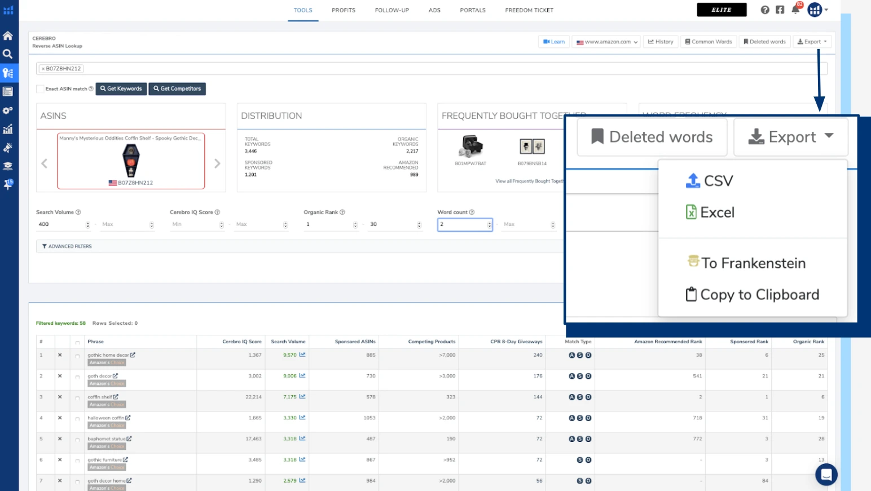Click the Get Competitors button

pyautogui.click(x=177, y=89)
